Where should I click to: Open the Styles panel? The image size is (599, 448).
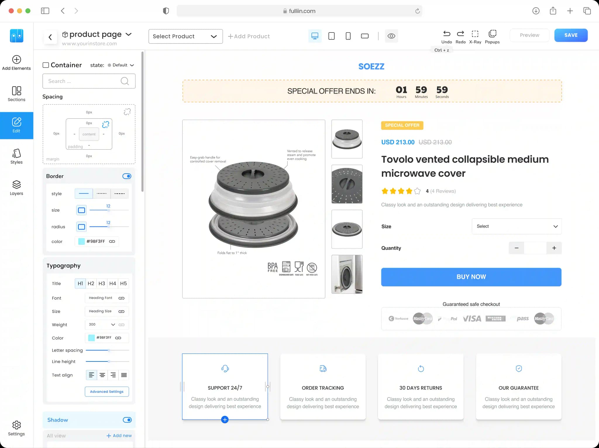tap(16, 156)
